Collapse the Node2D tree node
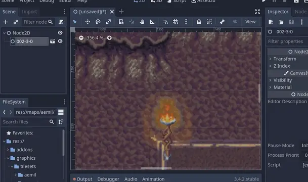The height and width of the screenshot is (182, 308). tap(4, 33)
